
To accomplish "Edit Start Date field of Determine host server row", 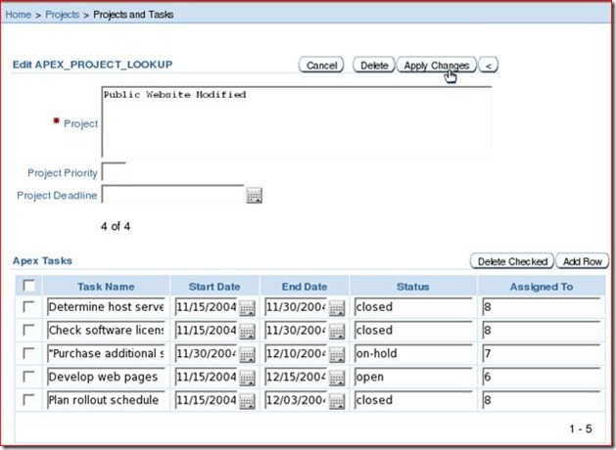I will pyautogui.click(x=207, y=306).
